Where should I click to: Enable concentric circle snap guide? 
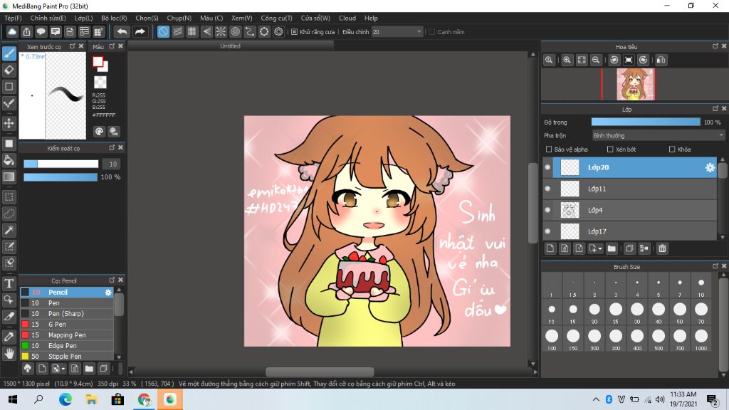pyautogui.click(x=235, y=31)
